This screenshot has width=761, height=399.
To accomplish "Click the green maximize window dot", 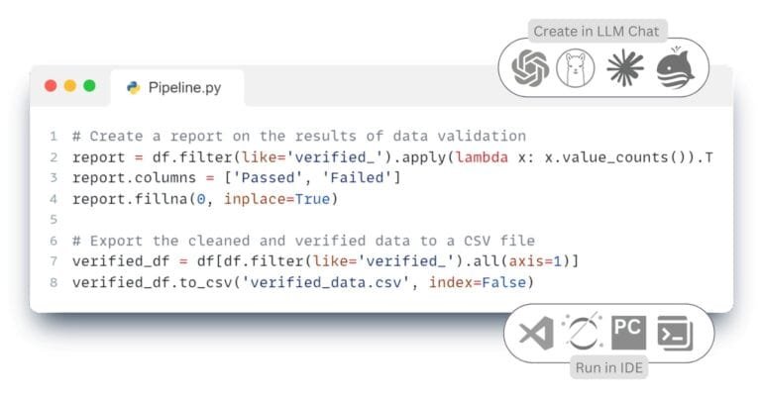I will (x=89, y=86).
